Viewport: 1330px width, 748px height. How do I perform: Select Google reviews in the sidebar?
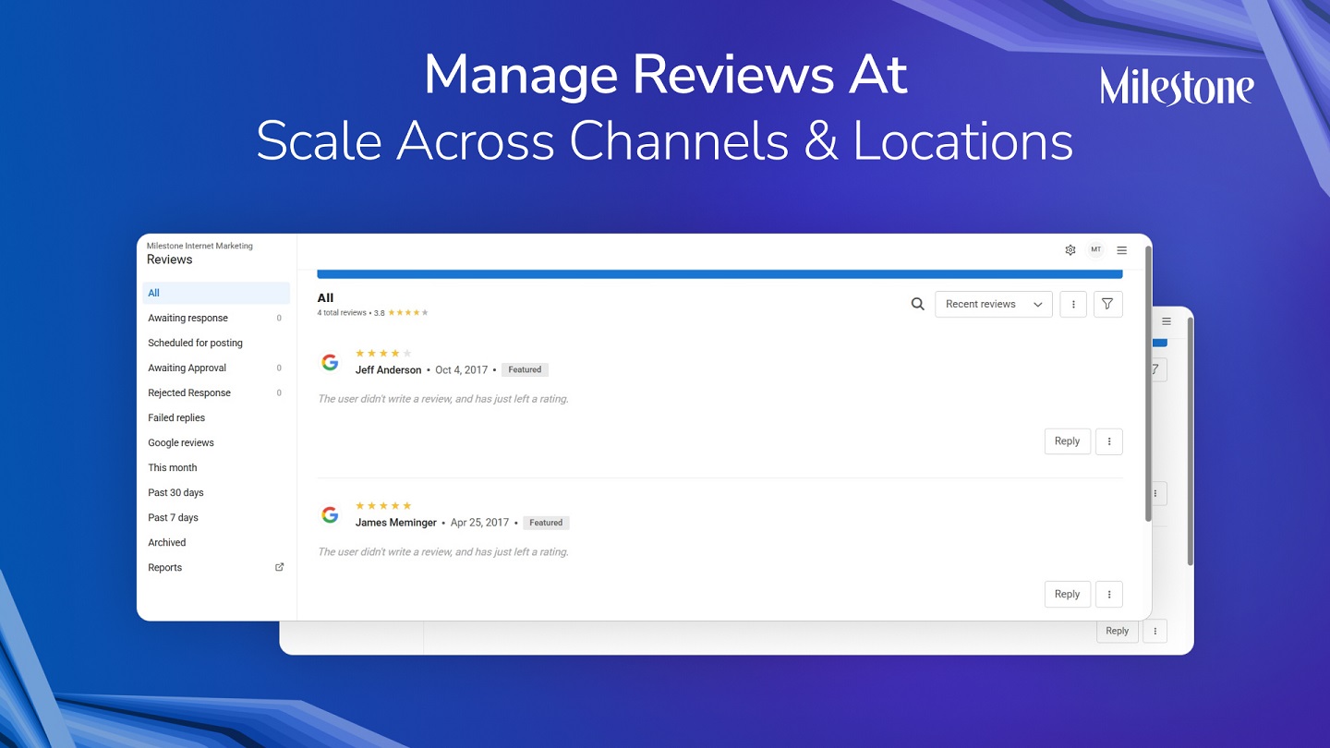(x=216, y=442)
